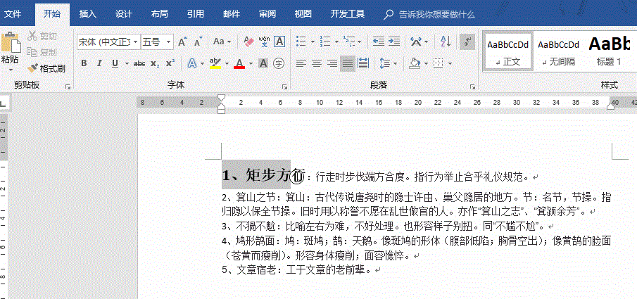This screenshot has width=637, height=299.
Task: Apply distributed alignment to paragraph
Action: 362,63
